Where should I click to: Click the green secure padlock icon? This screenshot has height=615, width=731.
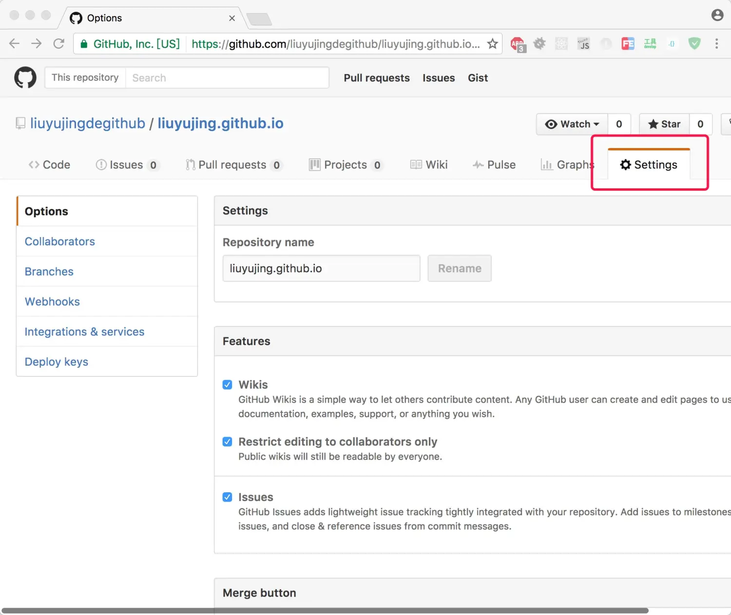coord(84,44)
